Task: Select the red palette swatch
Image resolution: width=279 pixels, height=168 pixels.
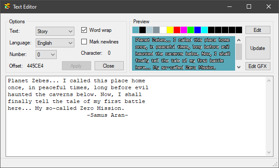Action: (x=177, y=30)
